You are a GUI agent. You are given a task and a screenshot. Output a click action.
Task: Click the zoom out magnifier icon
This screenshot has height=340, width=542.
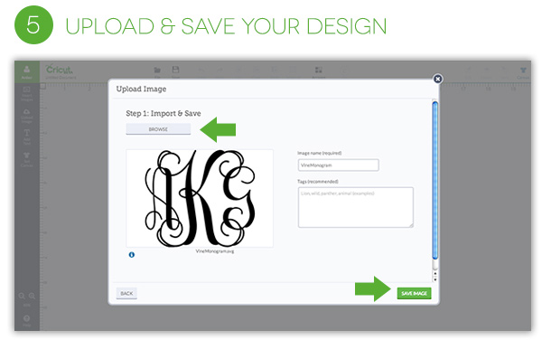tap(22, 296)
